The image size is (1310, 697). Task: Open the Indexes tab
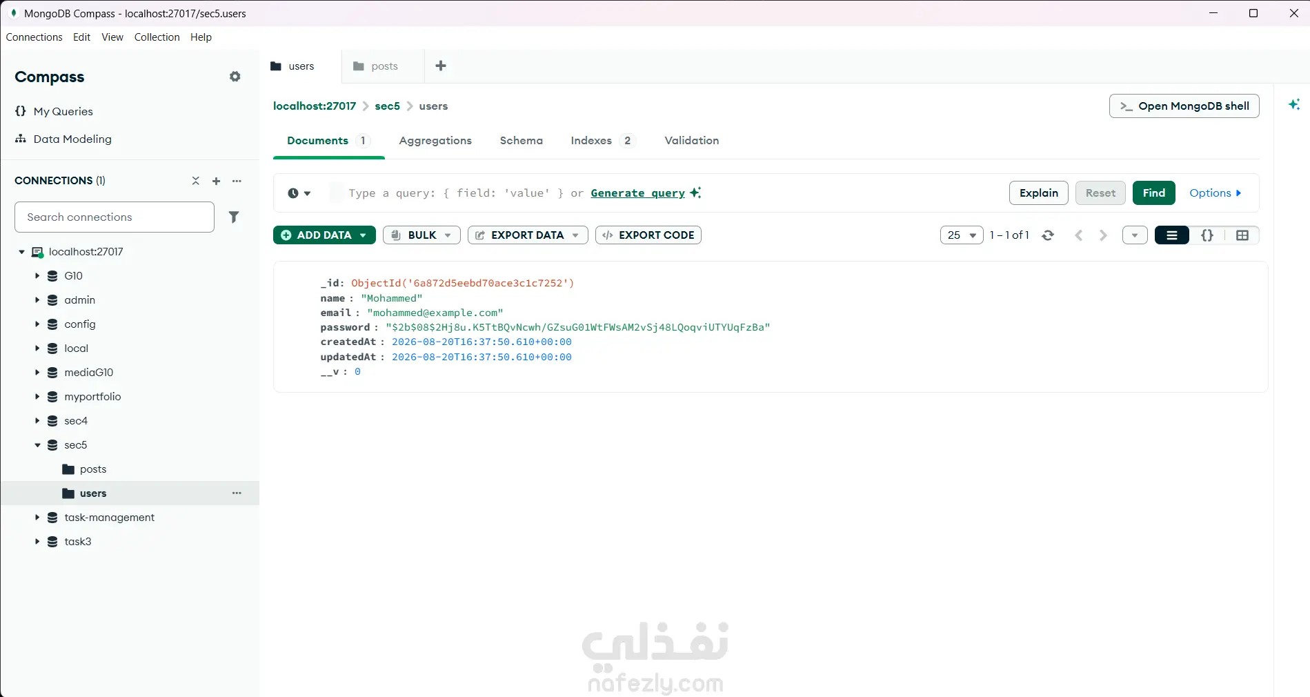click(x=602, y=141)
